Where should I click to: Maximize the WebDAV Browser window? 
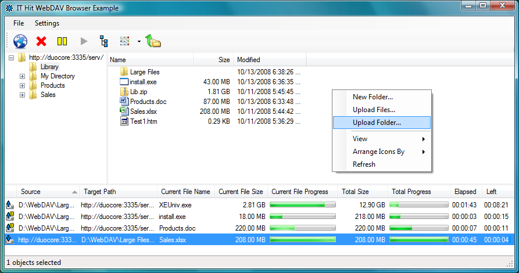[x=483, y=6]
